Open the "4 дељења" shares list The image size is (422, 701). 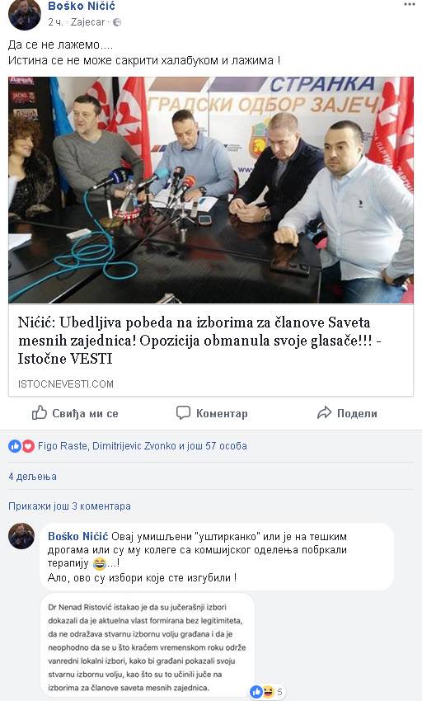point(32,477)
